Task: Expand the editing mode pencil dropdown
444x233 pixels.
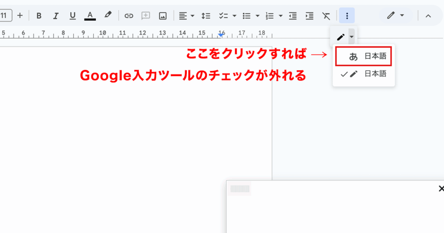Action: [396, 16]
